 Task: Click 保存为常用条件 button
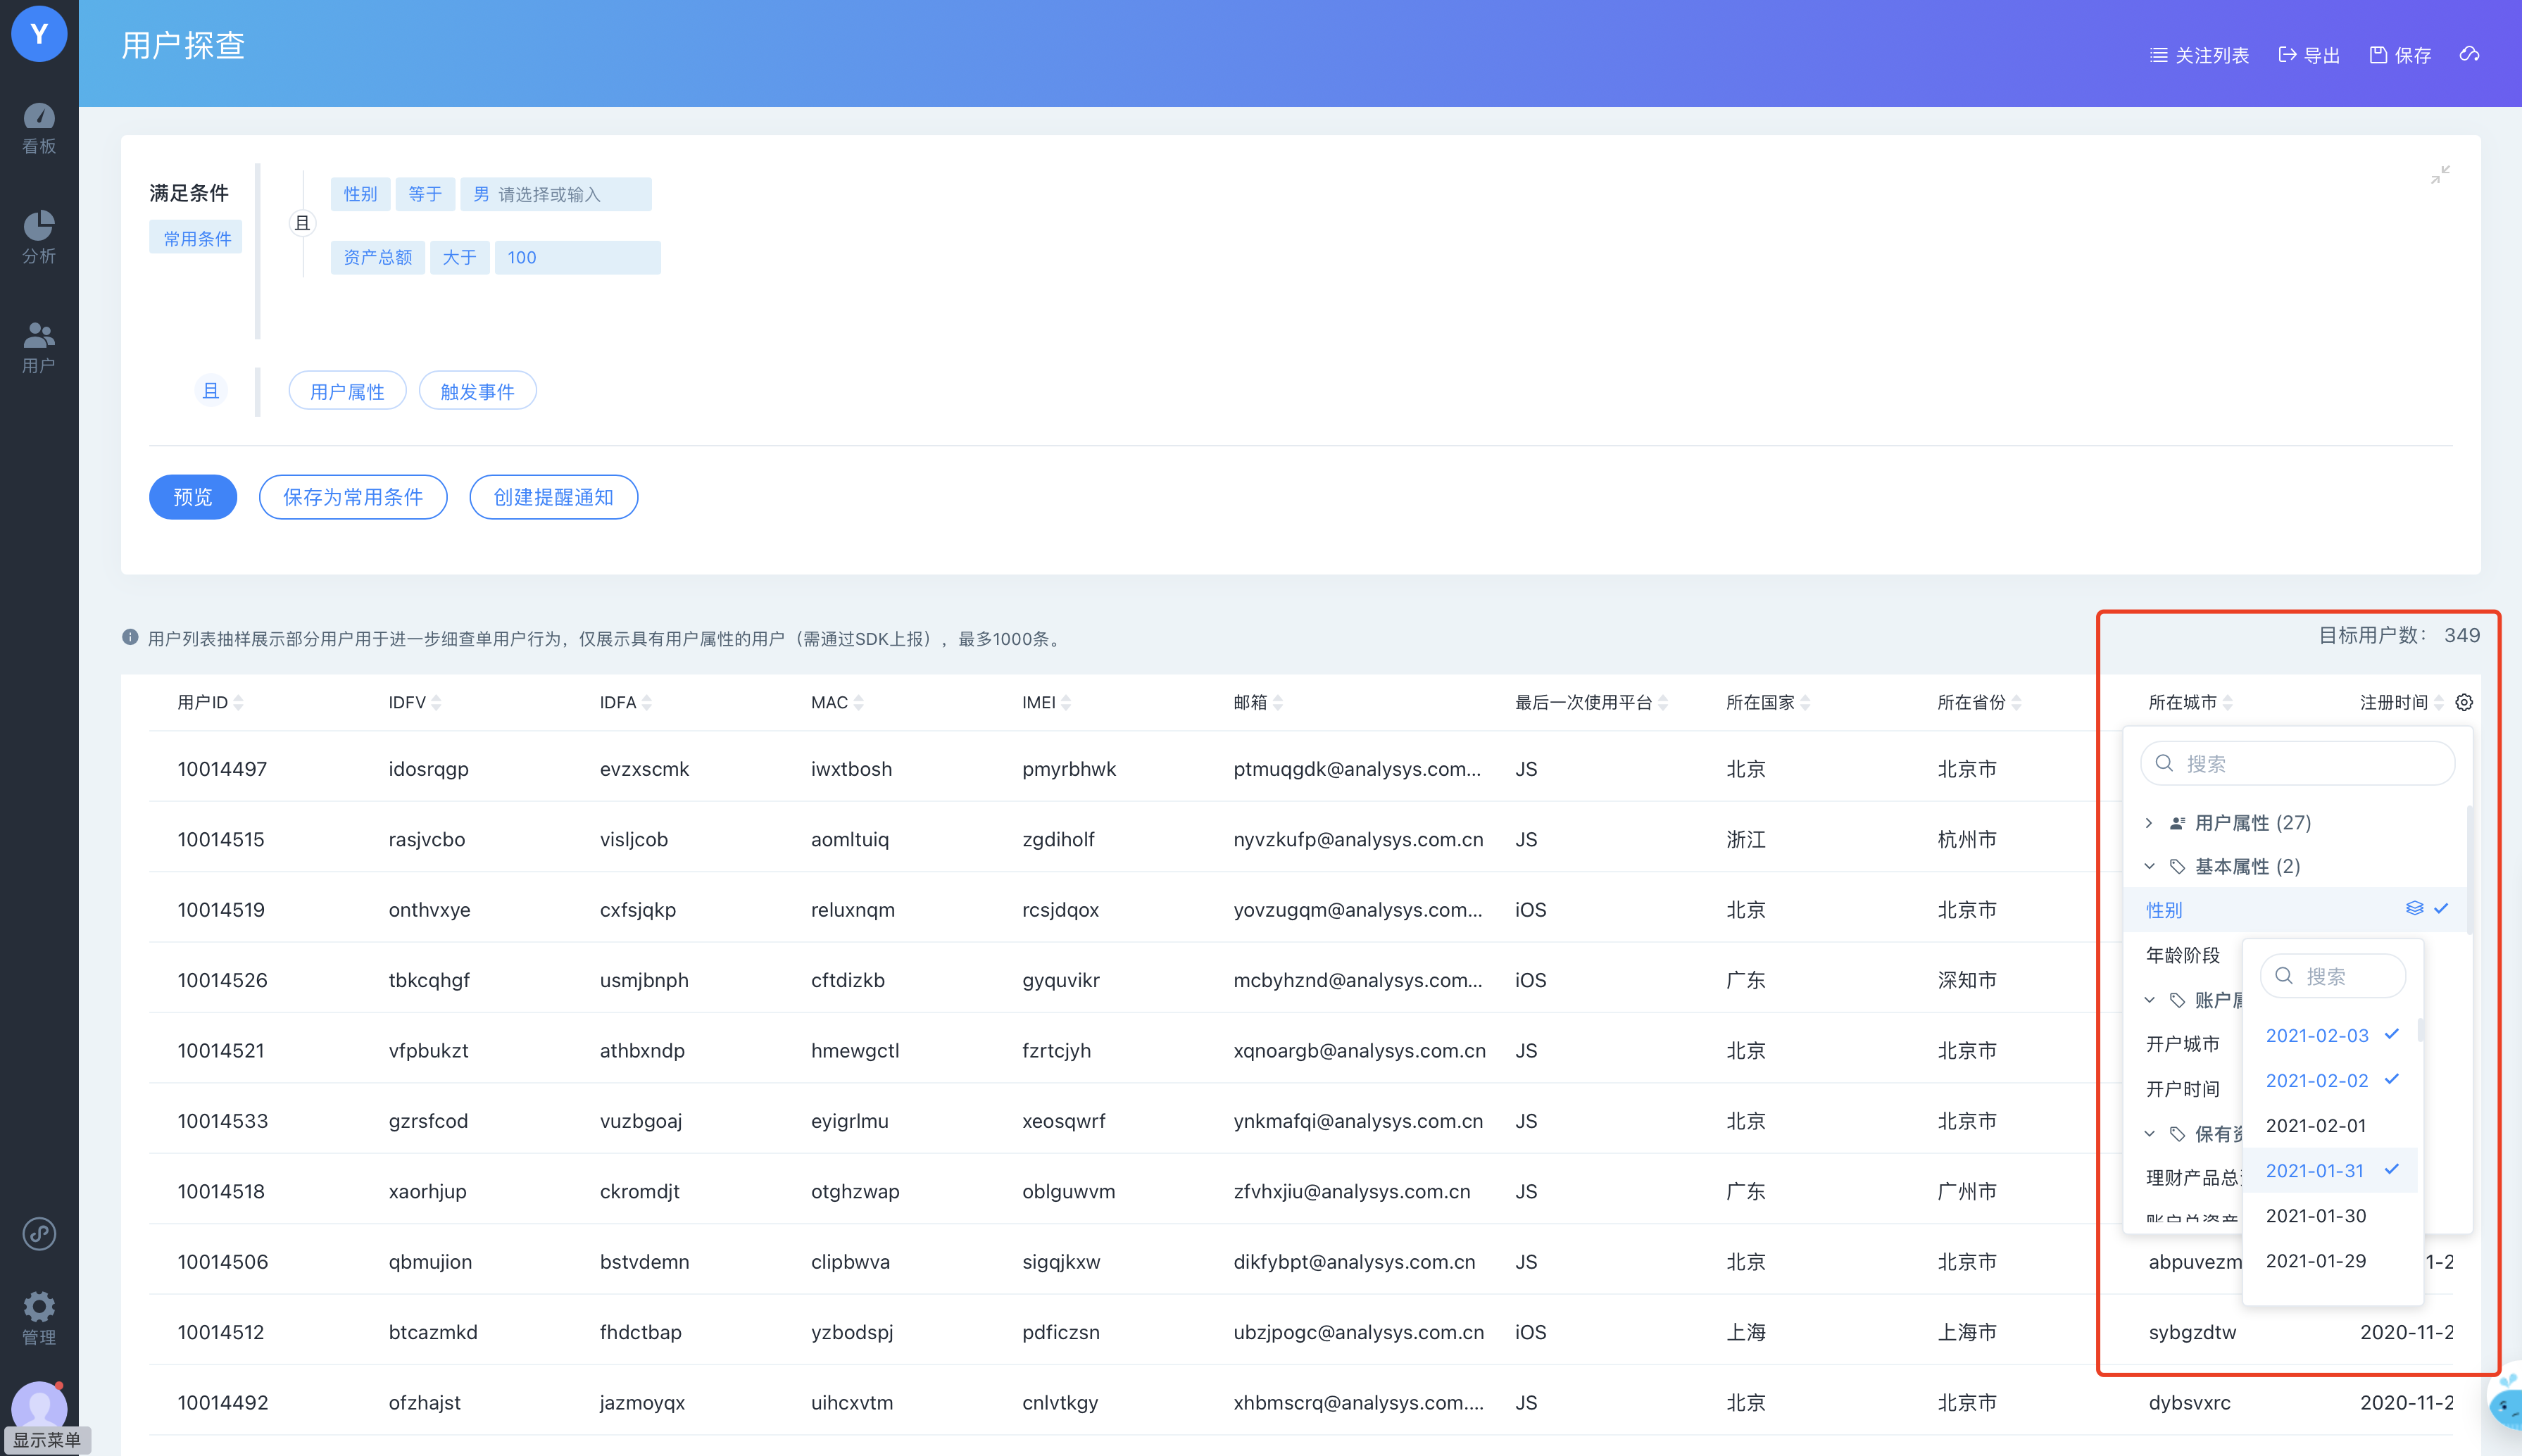coord(353,497)
